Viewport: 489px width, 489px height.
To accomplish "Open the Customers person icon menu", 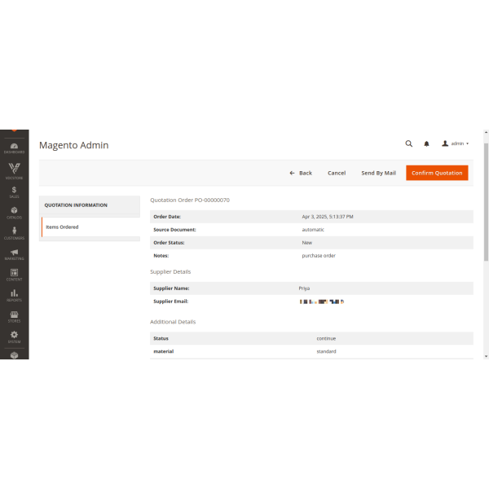I will [x=14, y=232].
